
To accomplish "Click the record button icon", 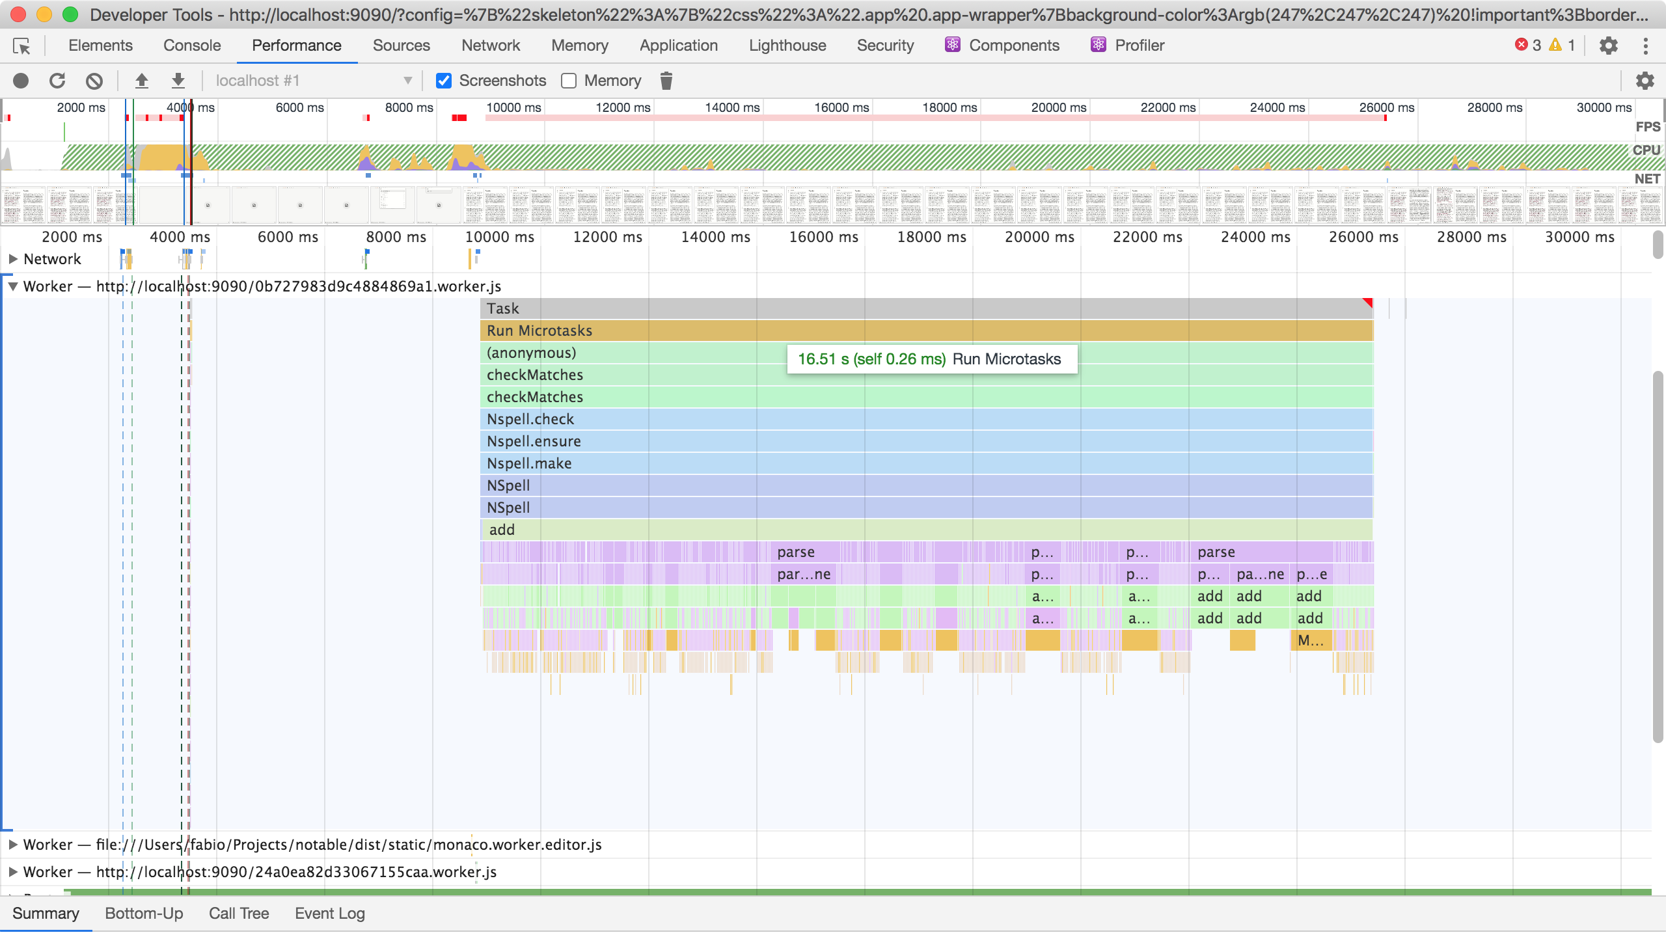I will [21, 81].
